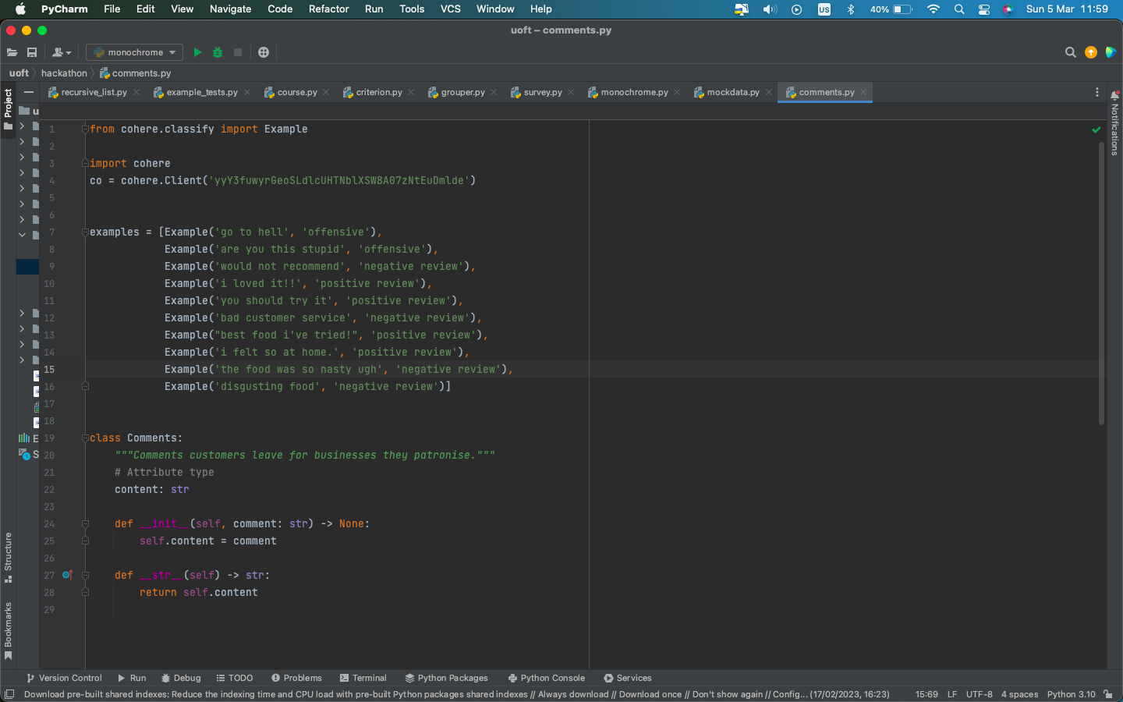This screenshot has height=702, width=1123.
Task: Switch to the mockdata.py editor tab
Action: (732, 92)
